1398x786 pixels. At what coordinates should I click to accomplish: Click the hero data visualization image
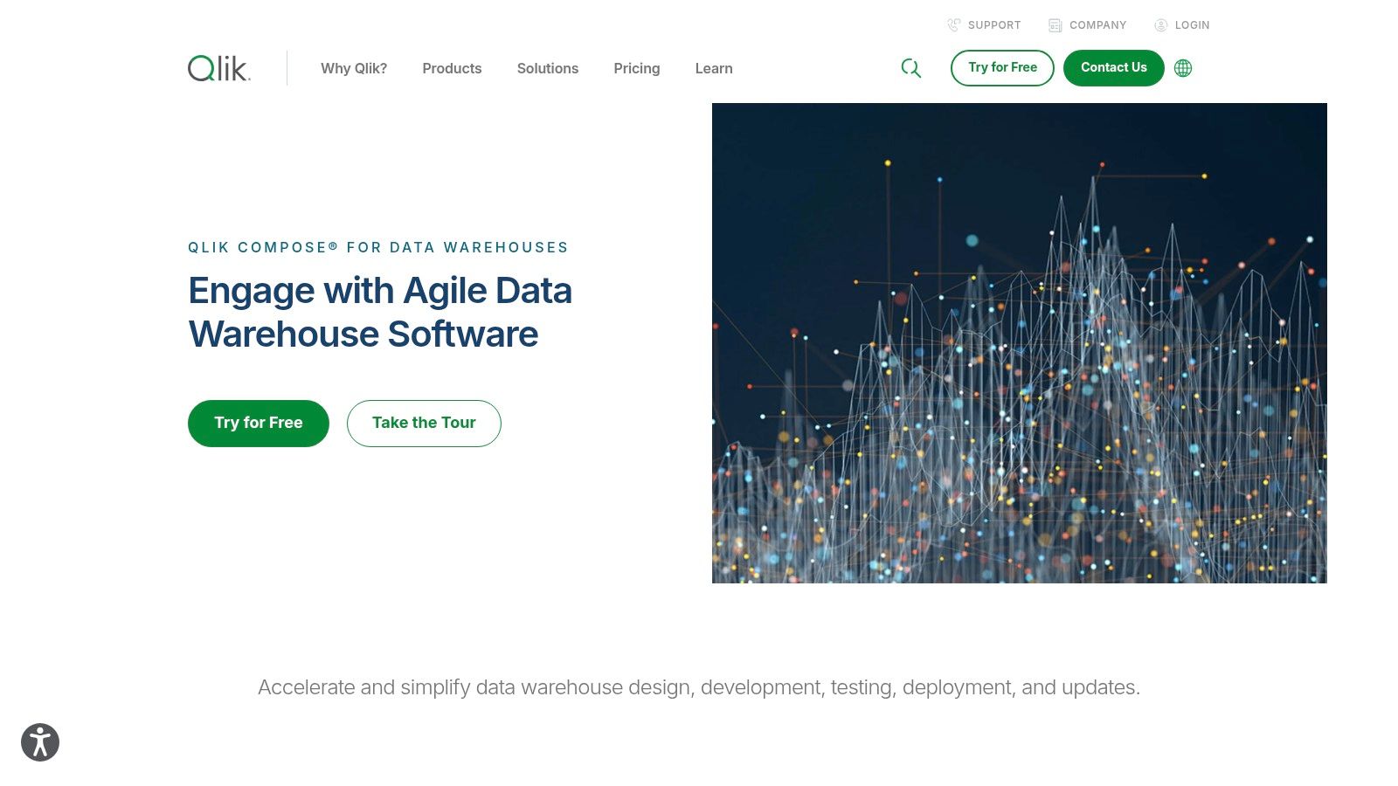click(x=1019, y=343)
